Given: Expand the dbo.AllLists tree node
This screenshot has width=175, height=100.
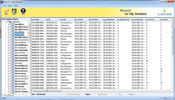Looking at the screenshot, I should [8, 35].
